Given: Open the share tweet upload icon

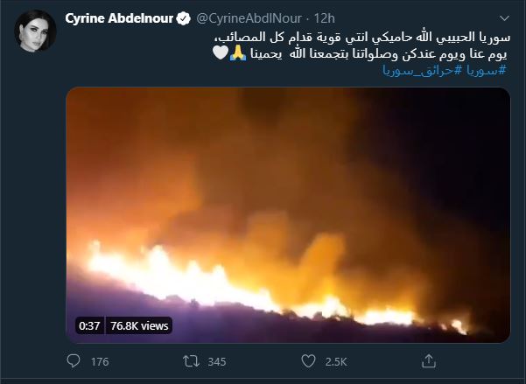Looking at the screenshot, I should 428,361.
